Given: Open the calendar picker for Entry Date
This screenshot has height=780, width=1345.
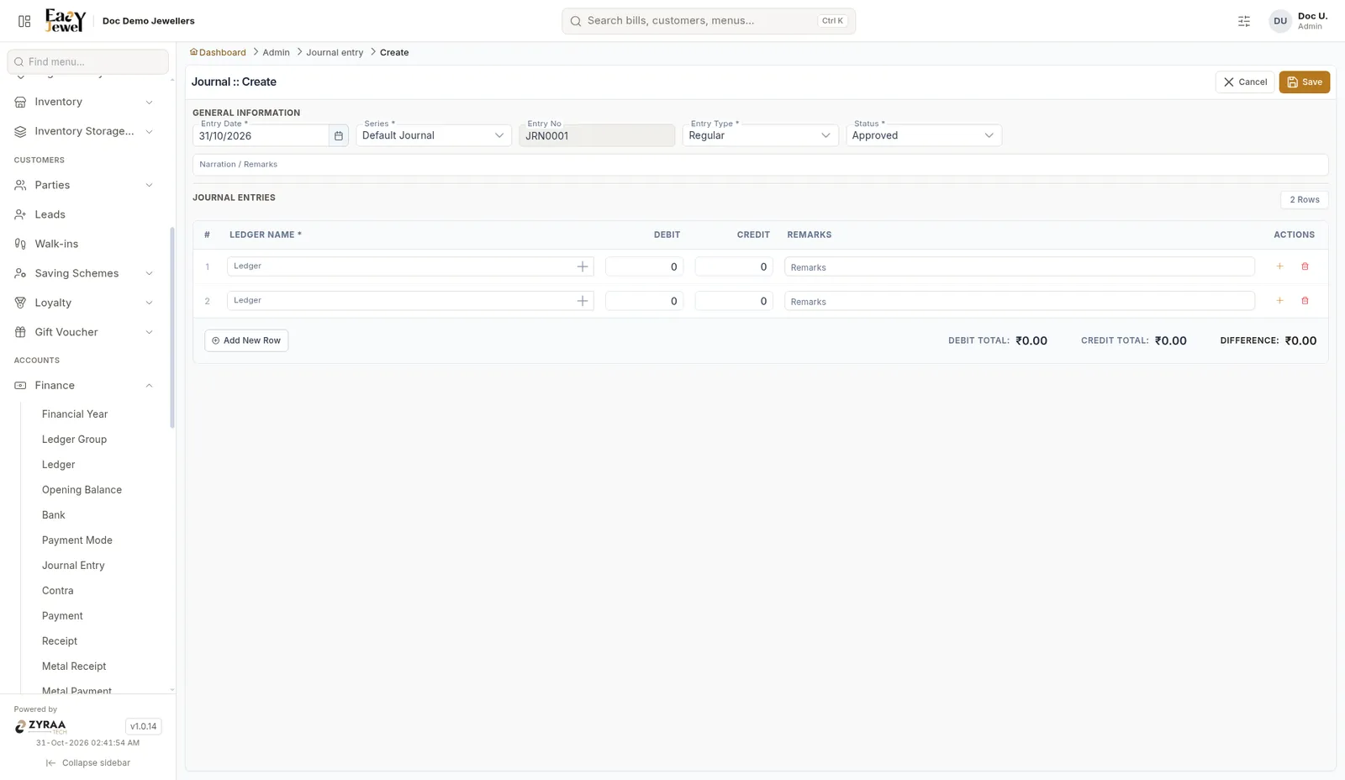Looking at the screenshot, I should pos(339,135).
